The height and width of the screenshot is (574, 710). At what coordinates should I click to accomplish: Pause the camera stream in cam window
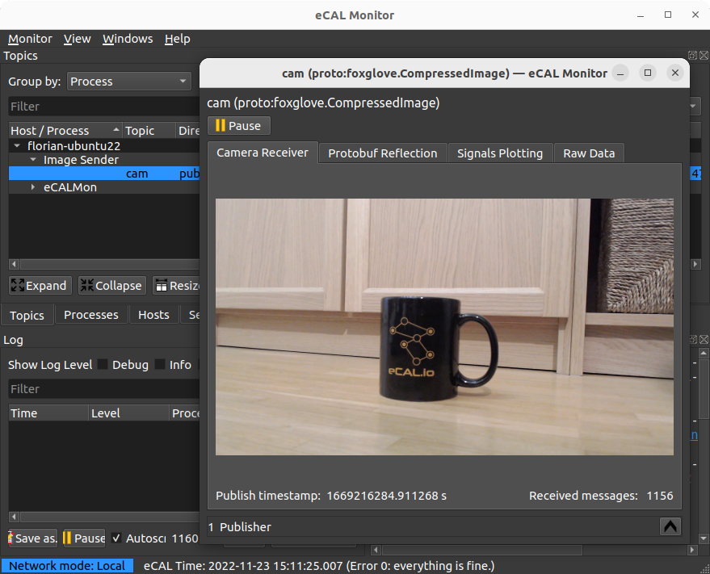click(x=238, y=125)
